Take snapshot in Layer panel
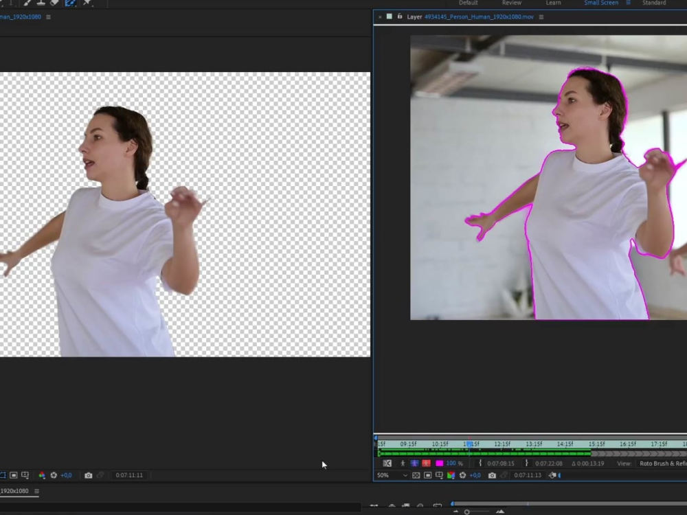687x515 pixels. (x=492, y=475)
